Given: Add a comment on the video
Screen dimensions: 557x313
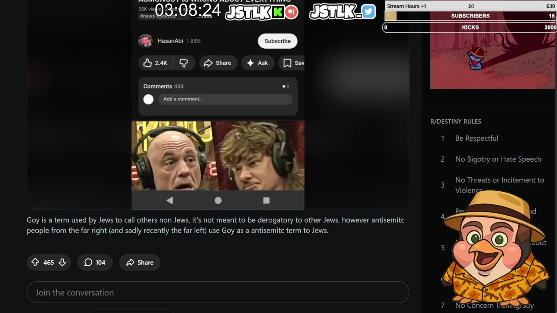Looking at the screenshot, I should click(225, 99).
